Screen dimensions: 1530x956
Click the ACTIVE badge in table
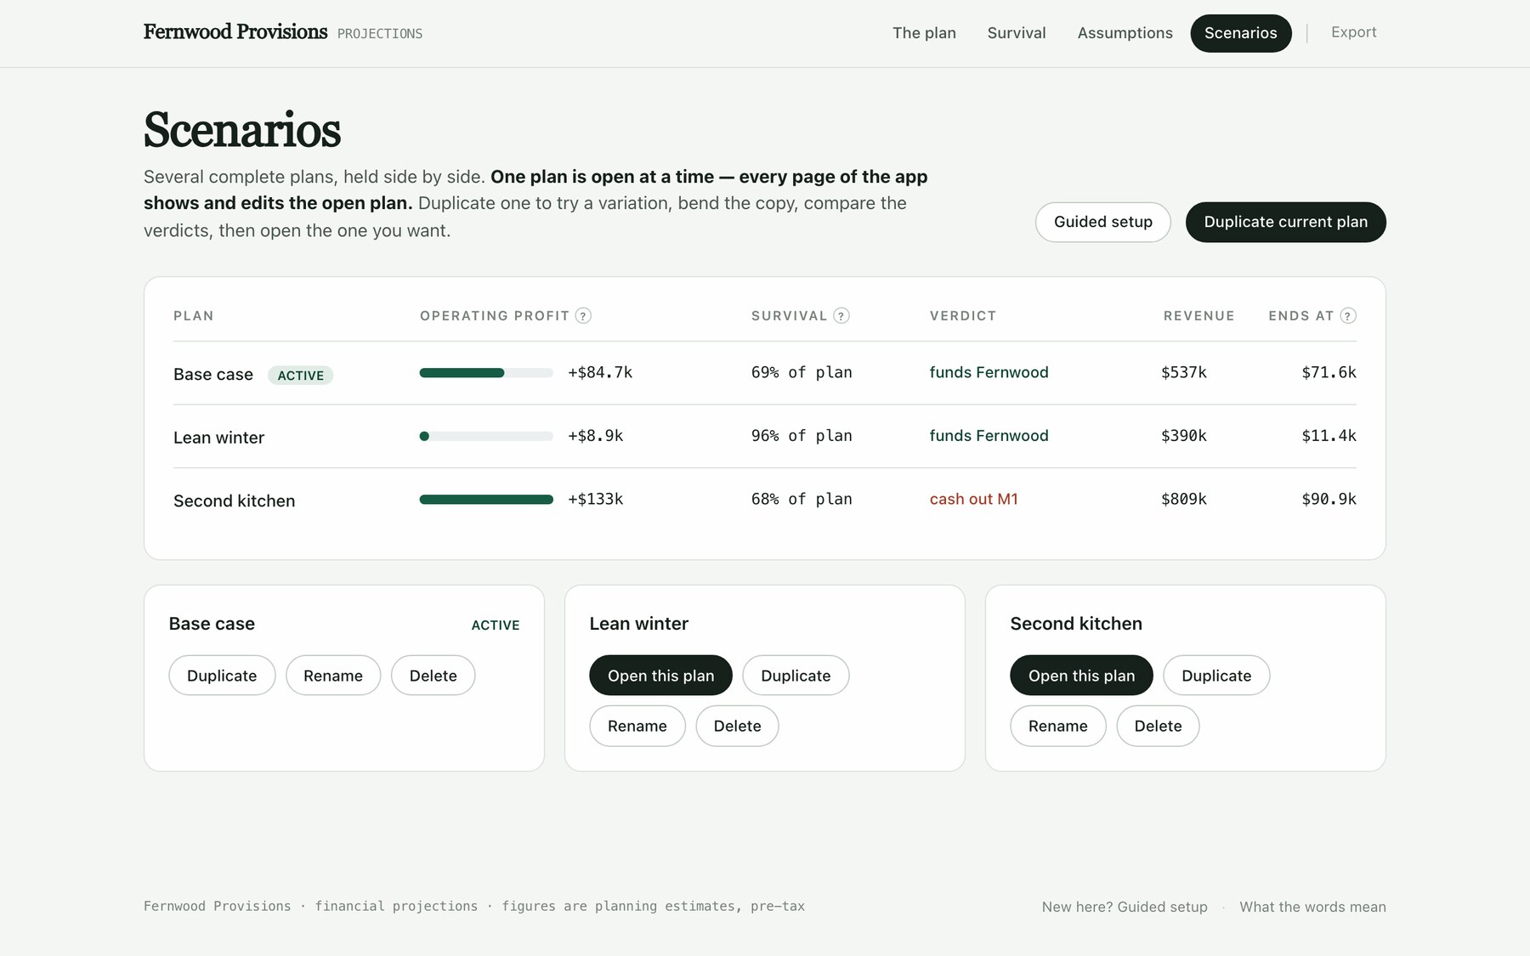coord(300,376)
